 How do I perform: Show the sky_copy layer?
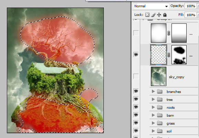pos(136,76)
